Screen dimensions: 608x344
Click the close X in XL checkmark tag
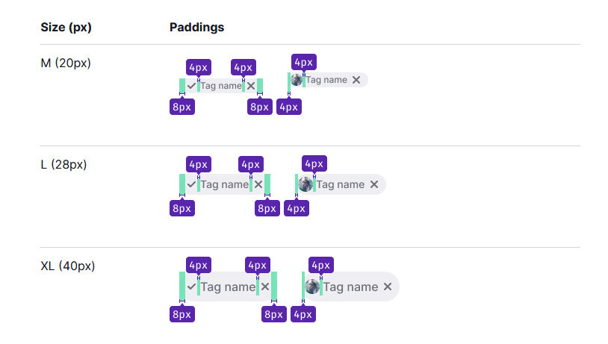pyautogui.click(x=265, y=287)
